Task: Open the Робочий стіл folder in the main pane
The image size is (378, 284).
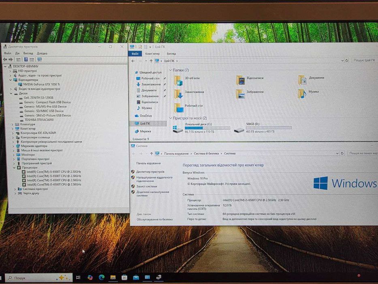Action: click(188, 108)
